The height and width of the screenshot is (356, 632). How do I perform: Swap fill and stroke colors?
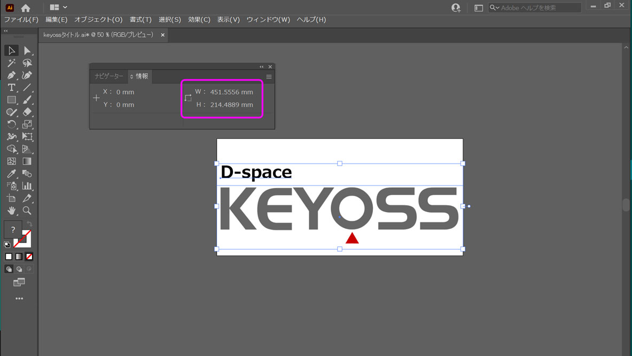pos(29,224)
